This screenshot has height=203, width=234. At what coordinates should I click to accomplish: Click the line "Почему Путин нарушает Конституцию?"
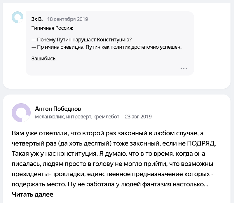(84, 40)
